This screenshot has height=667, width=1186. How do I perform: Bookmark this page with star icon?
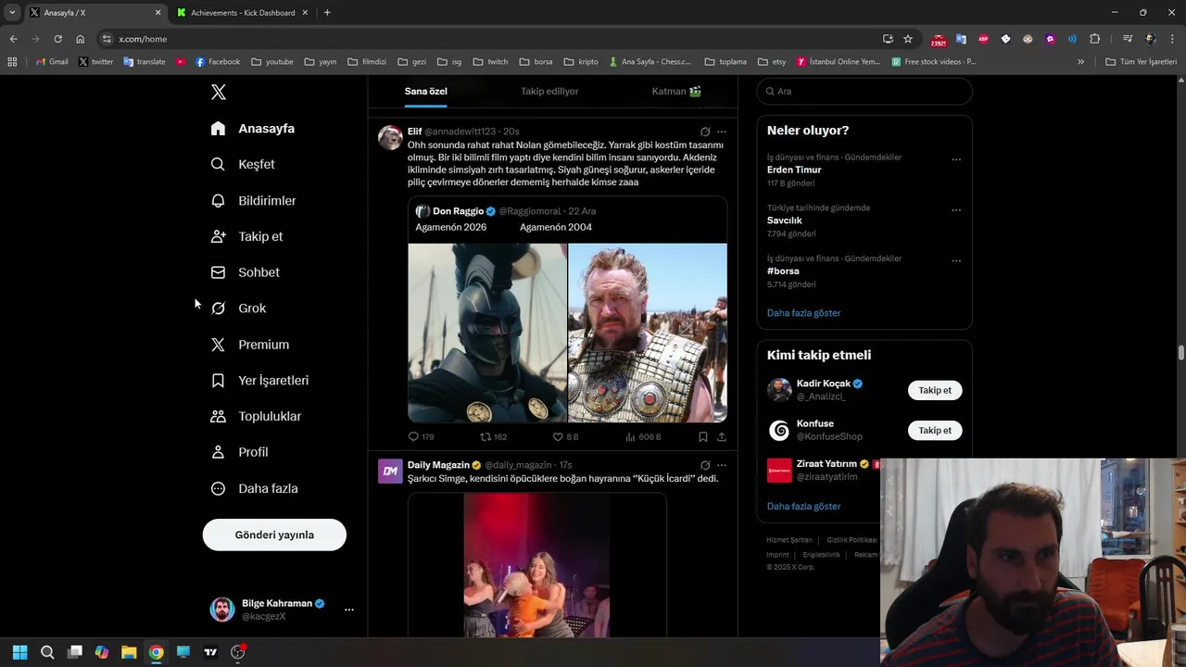[908, 39]
